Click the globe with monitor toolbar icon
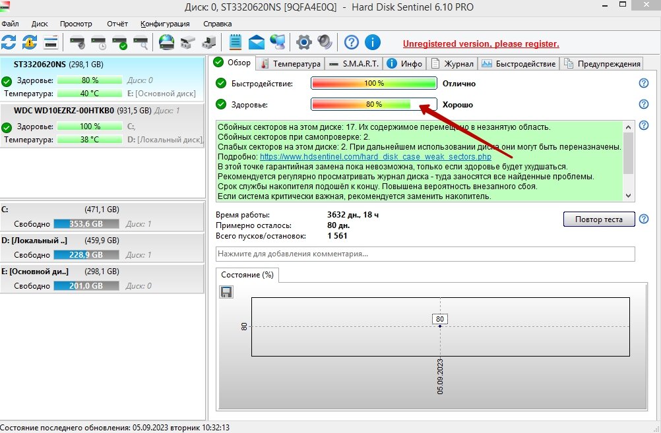This screenshot has height=433, width=661. click(277, 43)
